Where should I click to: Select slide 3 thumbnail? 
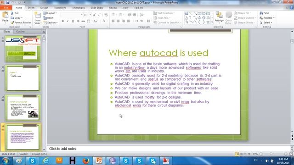tap(23, 108)
